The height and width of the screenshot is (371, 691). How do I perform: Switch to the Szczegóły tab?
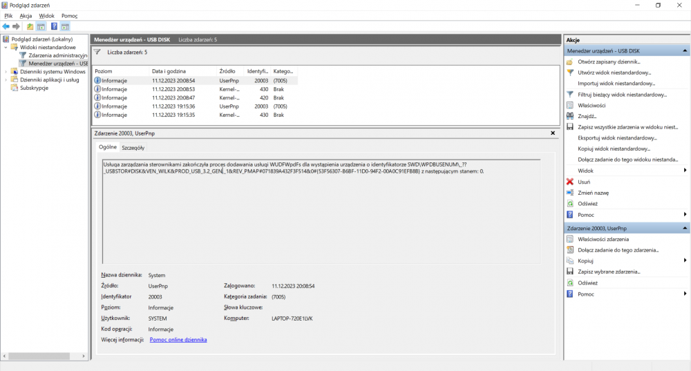pyautogui.click(x=133, y=147)
